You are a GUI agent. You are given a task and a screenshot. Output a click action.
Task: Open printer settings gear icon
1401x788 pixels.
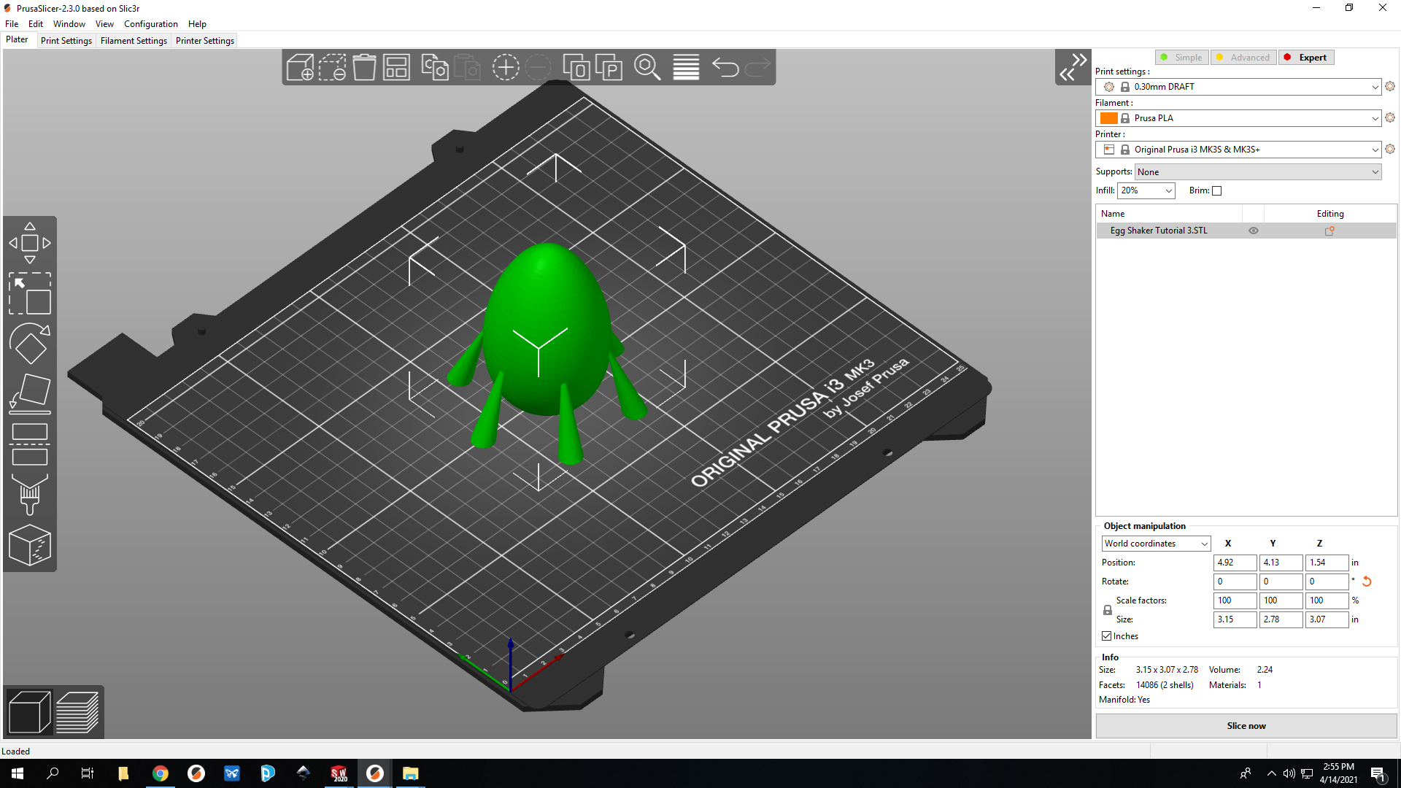coord(1390,149)
